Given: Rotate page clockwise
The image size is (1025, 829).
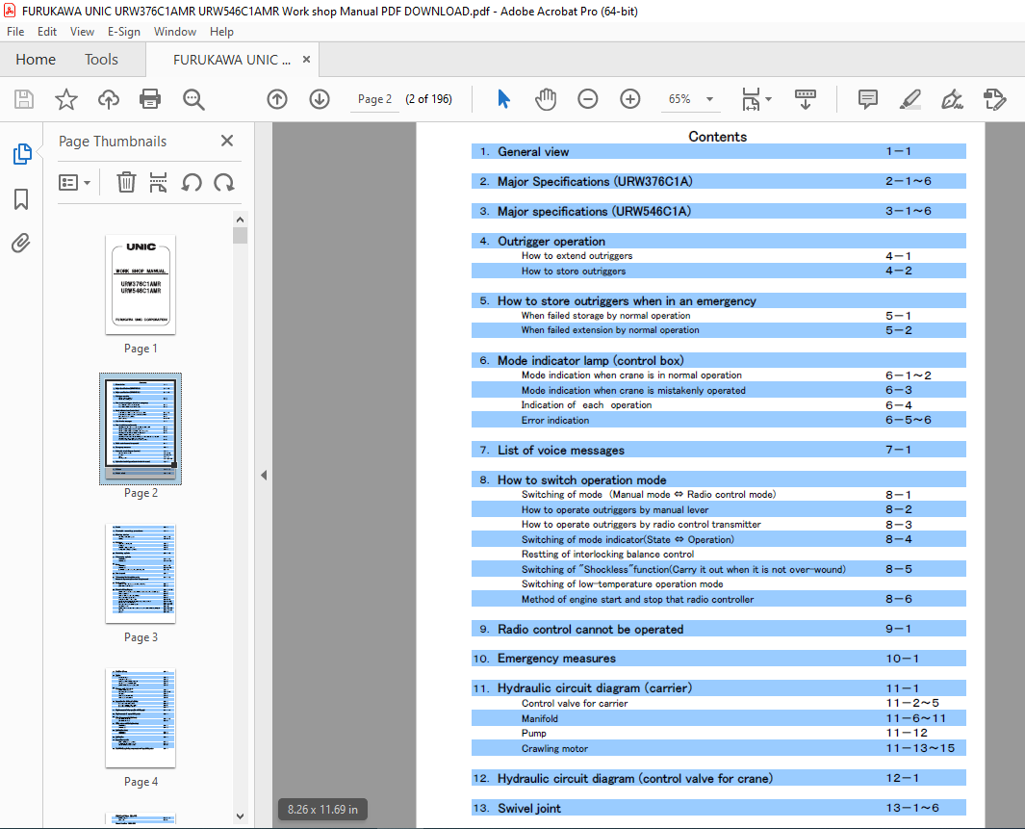Looking at the screenshot, I should click(224, 182).
